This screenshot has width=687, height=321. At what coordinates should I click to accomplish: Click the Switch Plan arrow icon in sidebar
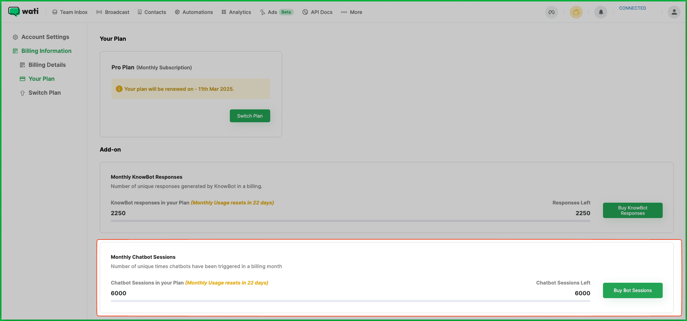click(x=23, y=93)
